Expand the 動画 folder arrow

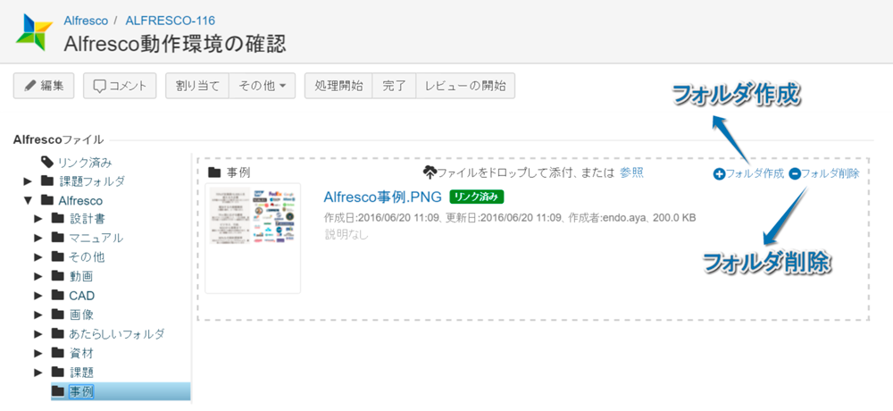click(38, 276)
